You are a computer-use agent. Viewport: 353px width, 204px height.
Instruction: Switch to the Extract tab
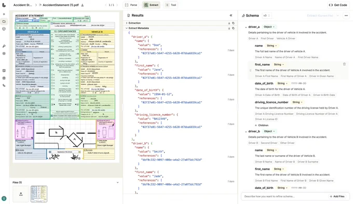tap(151, 5)
